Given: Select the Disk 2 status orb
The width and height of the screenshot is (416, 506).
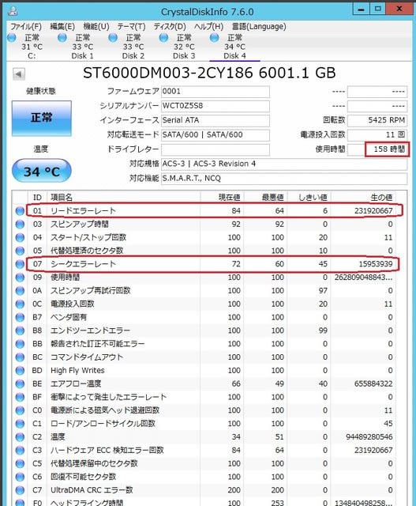Looking at the screenshot, I should [x=113, y=38].
